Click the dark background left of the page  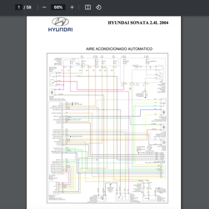14,104
